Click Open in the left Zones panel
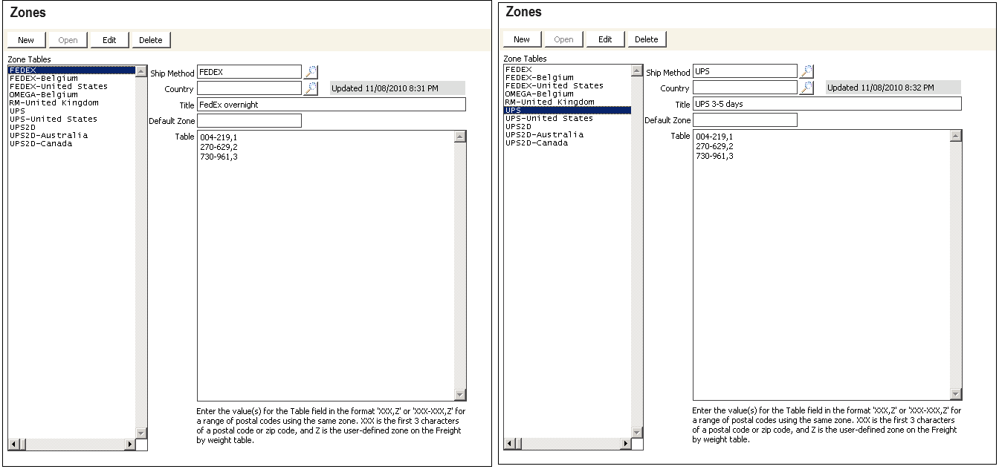 coord(68,40)
